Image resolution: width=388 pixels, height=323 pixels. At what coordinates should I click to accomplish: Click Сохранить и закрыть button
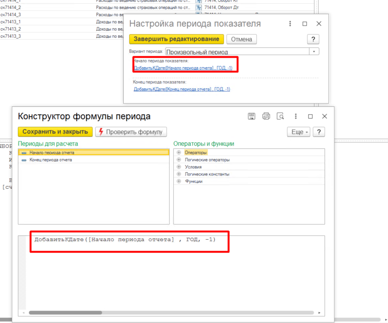pyautogui.click(x=55, y=131)
